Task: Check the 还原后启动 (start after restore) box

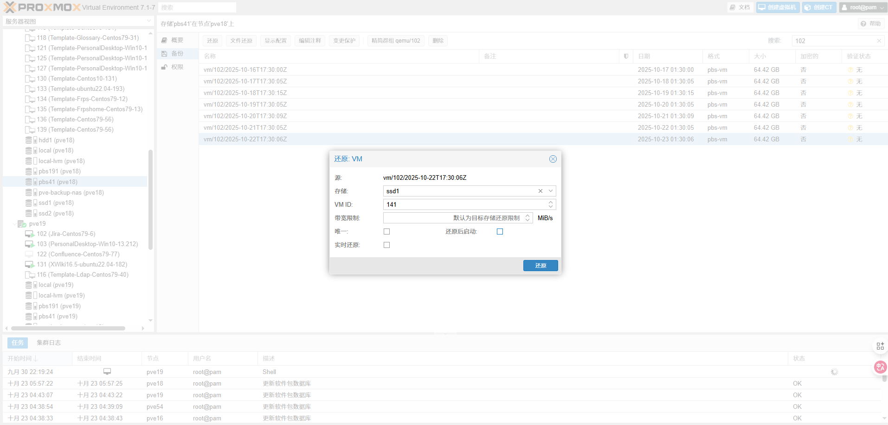Action: 500,231
